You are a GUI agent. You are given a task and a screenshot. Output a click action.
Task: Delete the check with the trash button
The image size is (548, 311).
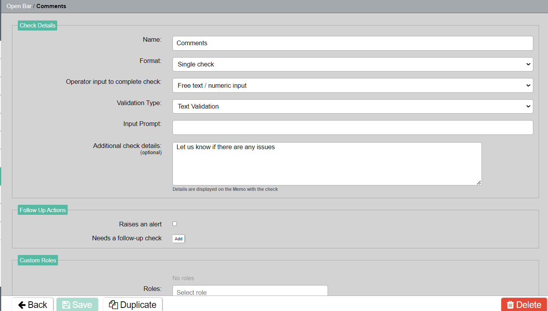(x=524, y=304)
